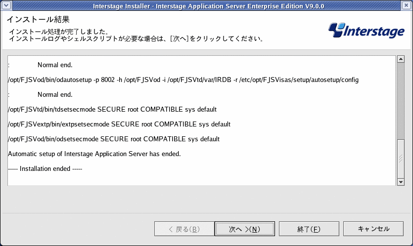
Task: Click the second 'Normal end.' log line
Action: tap(55, 94)
